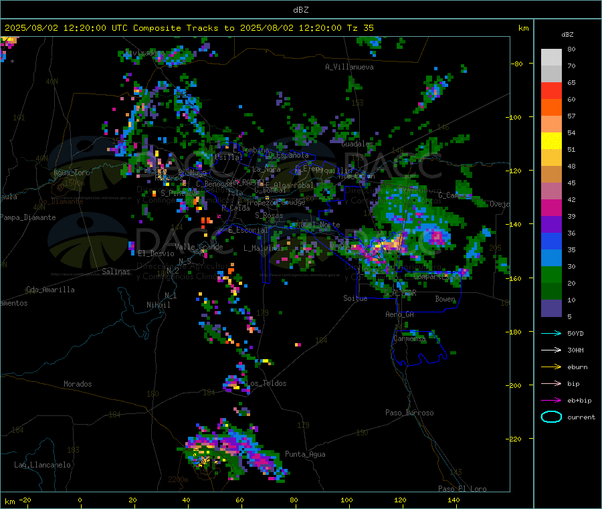Click the timestamp 'Composite Tracks' header line

coord(189,28)
